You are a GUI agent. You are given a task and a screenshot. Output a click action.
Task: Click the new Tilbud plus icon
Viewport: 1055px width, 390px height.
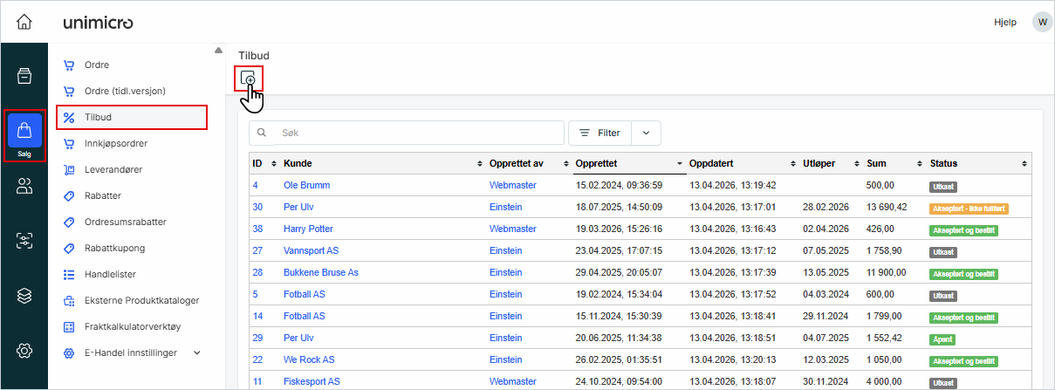pos(249,79)
